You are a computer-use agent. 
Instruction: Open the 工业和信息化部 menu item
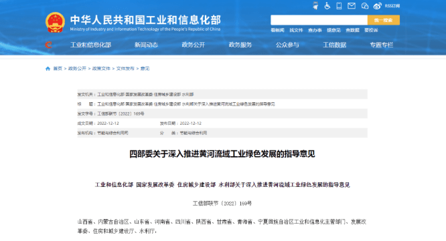click(90, 45)
